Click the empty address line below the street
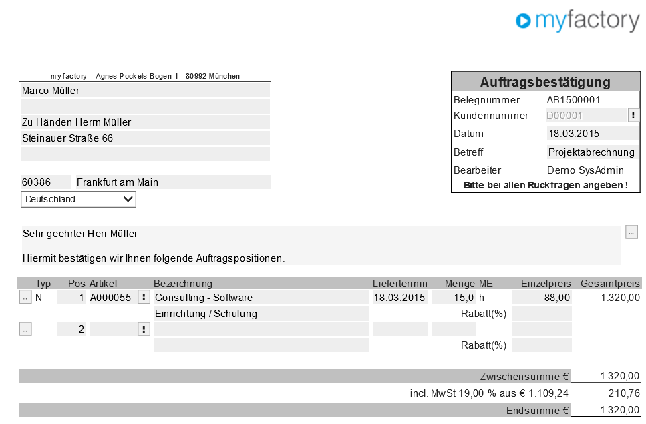This screenshot has width=646, height=424. coord(146,154)
